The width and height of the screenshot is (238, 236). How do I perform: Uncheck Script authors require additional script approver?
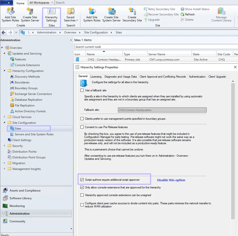(x=82, y=180)
